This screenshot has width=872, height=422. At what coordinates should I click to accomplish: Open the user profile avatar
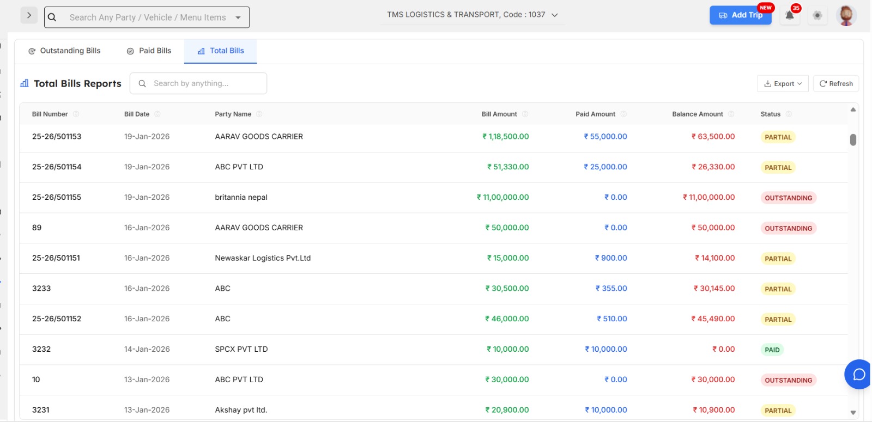pos(846,15)
